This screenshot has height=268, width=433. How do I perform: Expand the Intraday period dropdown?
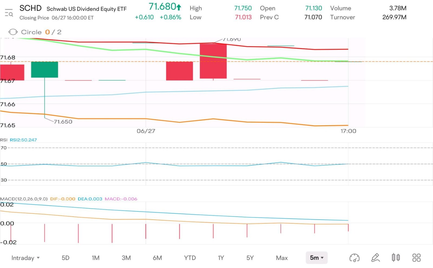pos(25,258)
